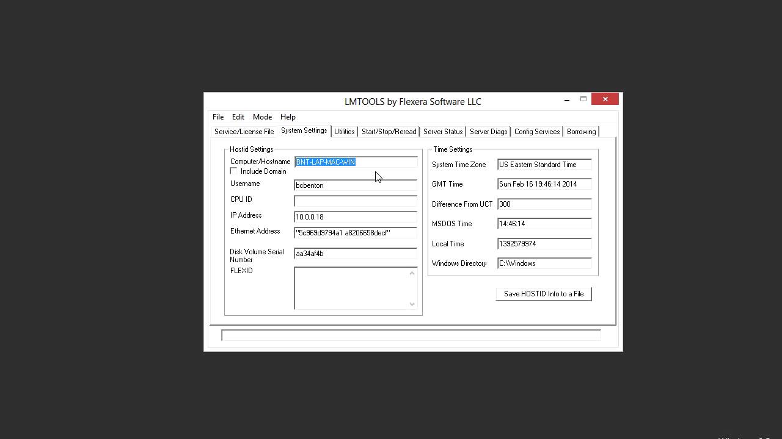
Task: Enable the Include Domain checkbox
Action: point(233,171)
